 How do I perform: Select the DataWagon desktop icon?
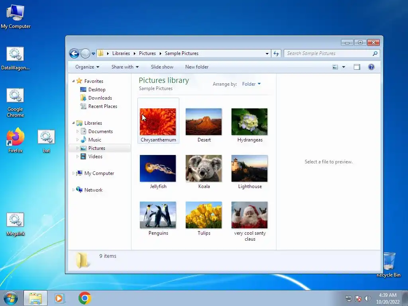16,59
